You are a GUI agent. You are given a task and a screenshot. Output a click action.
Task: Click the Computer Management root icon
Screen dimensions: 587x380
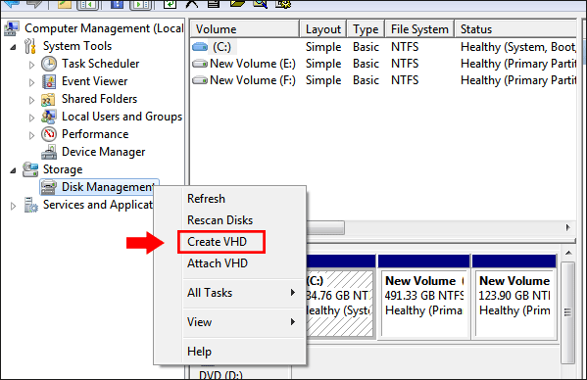click(x=12, y=28)
